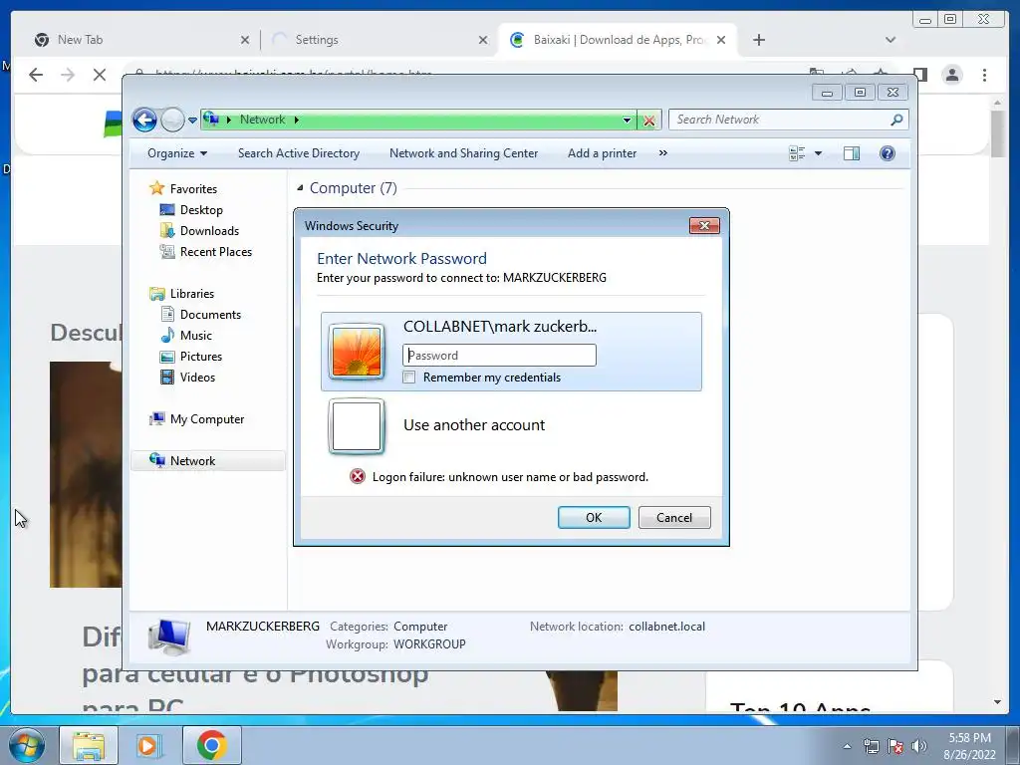Viewport: 1020px width, 765px height.
Task: Open Windows Media Player from taskbar
Action: tap(149, 745)
